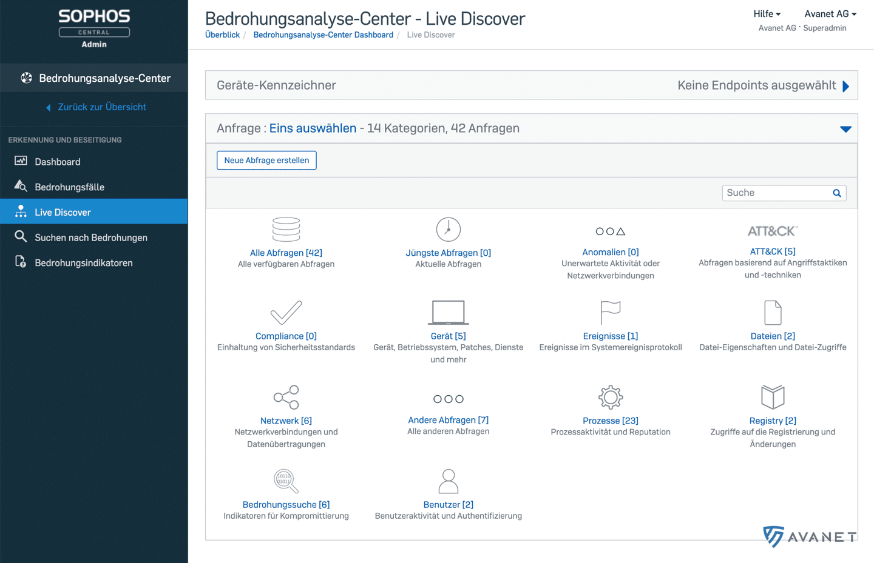The height and width of the screenshot is (563, 874).
Task: Click the Geräte-Kennzeichner heading
Action: click(276, 85)
